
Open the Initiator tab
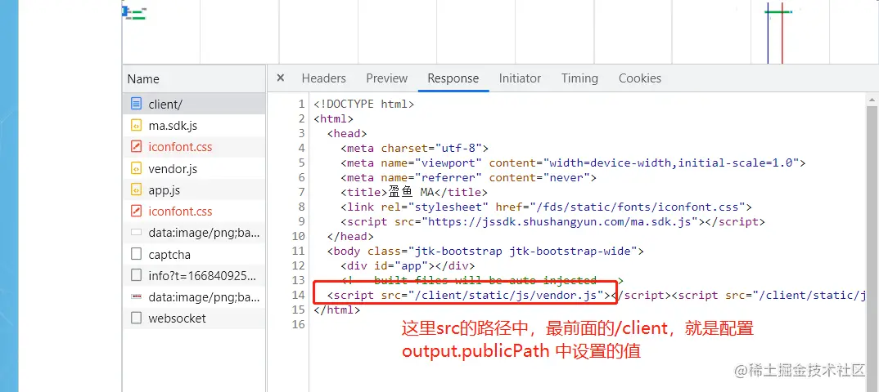pyautogui.click(x=521, y=78)
